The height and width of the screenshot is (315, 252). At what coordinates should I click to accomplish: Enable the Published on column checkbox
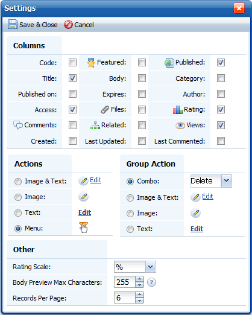pyautogui.click(x=72, y=94)
